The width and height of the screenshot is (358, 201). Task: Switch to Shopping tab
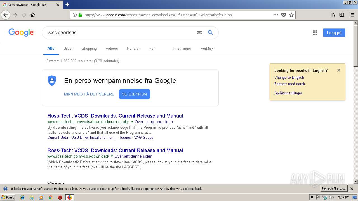point(89,48)
